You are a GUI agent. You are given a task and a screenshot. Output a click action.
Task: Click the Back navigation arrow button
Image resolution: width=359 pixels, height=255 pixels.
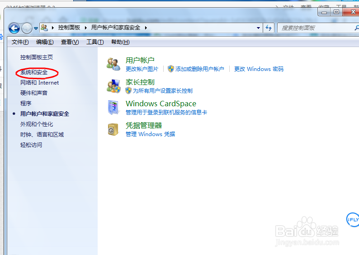click(x=14, y=28)
